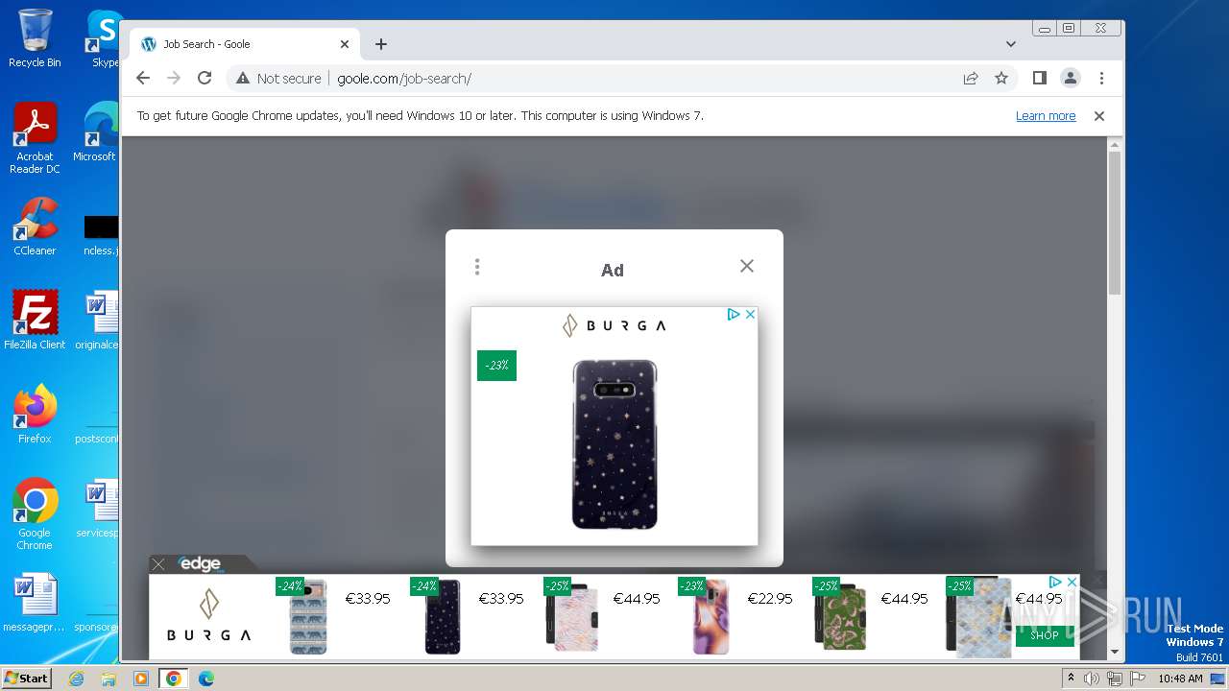Open Acrobat Reader DC desktop icon

[35, 138]
